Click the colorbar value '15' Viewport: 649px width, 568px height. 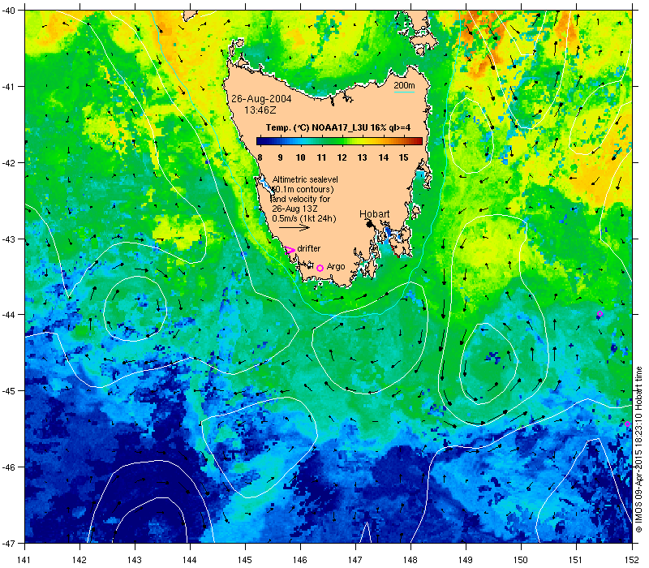(x=403, y=157)
